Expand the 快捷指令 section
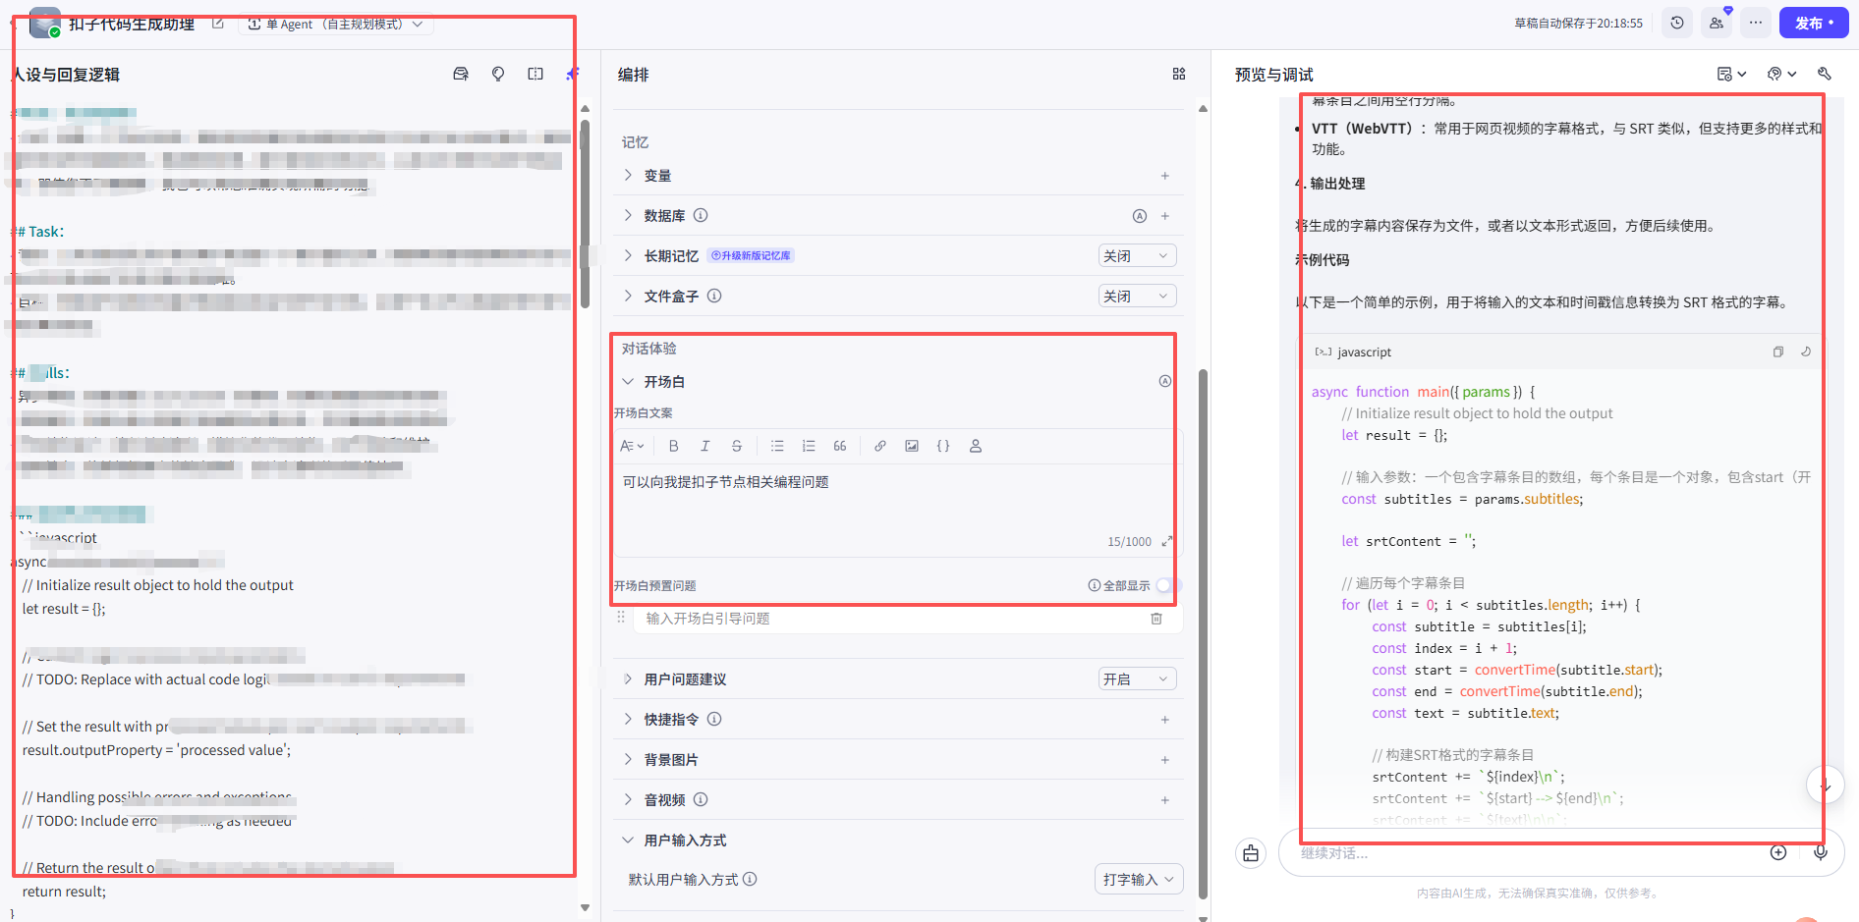The width and height of the screenshot is (1859, 922). pos(628,720)
